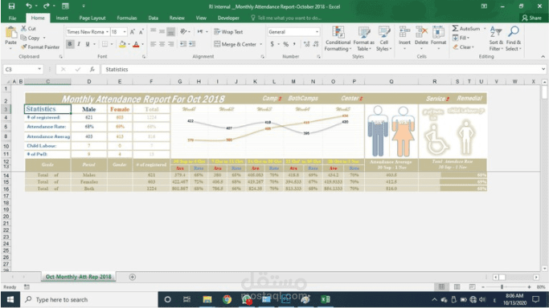Screen dimensions: 549x308
Task: Click the Align Right icon
Action: click(170, 44)
